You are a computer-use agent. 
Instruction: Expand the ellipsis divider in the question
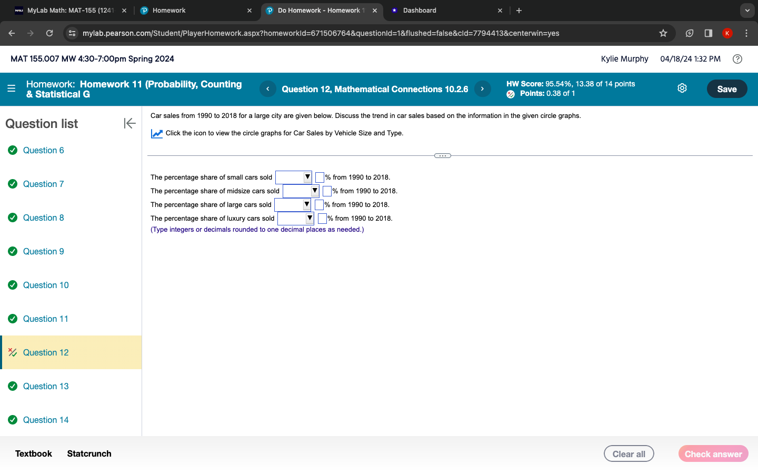442,155
